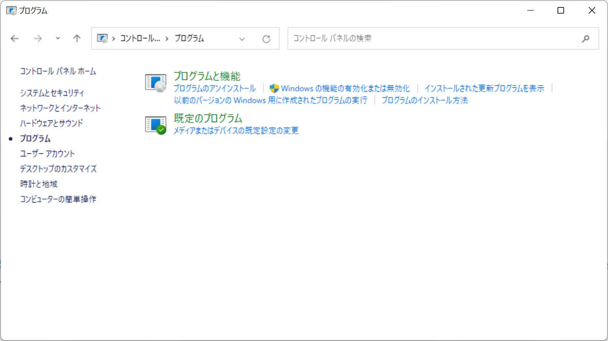
Task: Click chevron after コントロール... breadcrumb
Action: pyautogui.click(x=167, y=39)
